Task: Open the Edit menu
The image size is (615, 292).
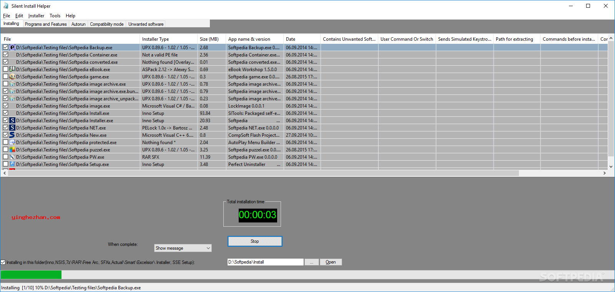Action: (19, 16)
